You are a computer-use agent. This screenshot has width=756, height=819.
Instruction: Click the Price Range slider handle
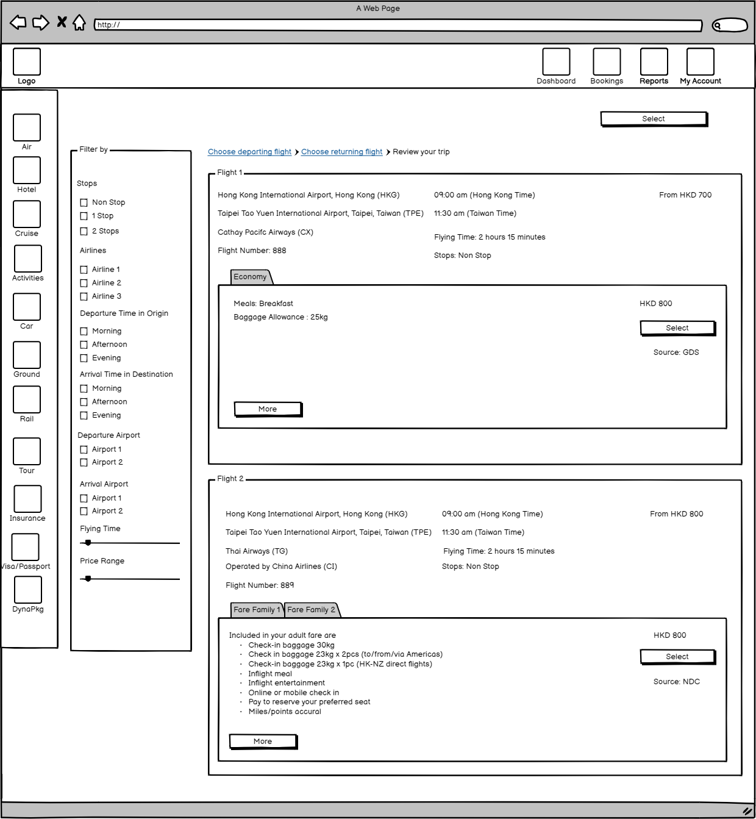(88, 579)
